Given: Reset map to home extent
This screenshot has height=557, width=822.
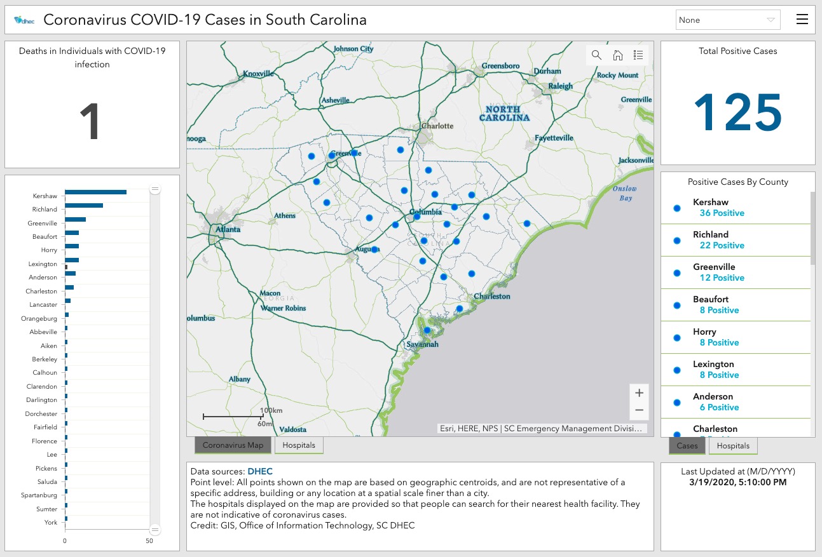Looking at the screenshot, I should 617,55.
